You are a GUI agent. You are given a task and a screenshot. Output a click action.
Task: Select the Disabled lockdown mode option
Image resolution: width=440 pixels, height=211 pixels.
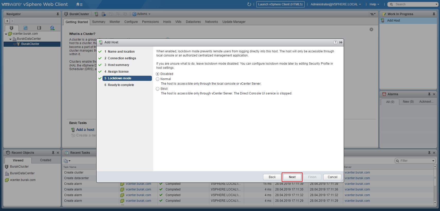coord(158,74)
